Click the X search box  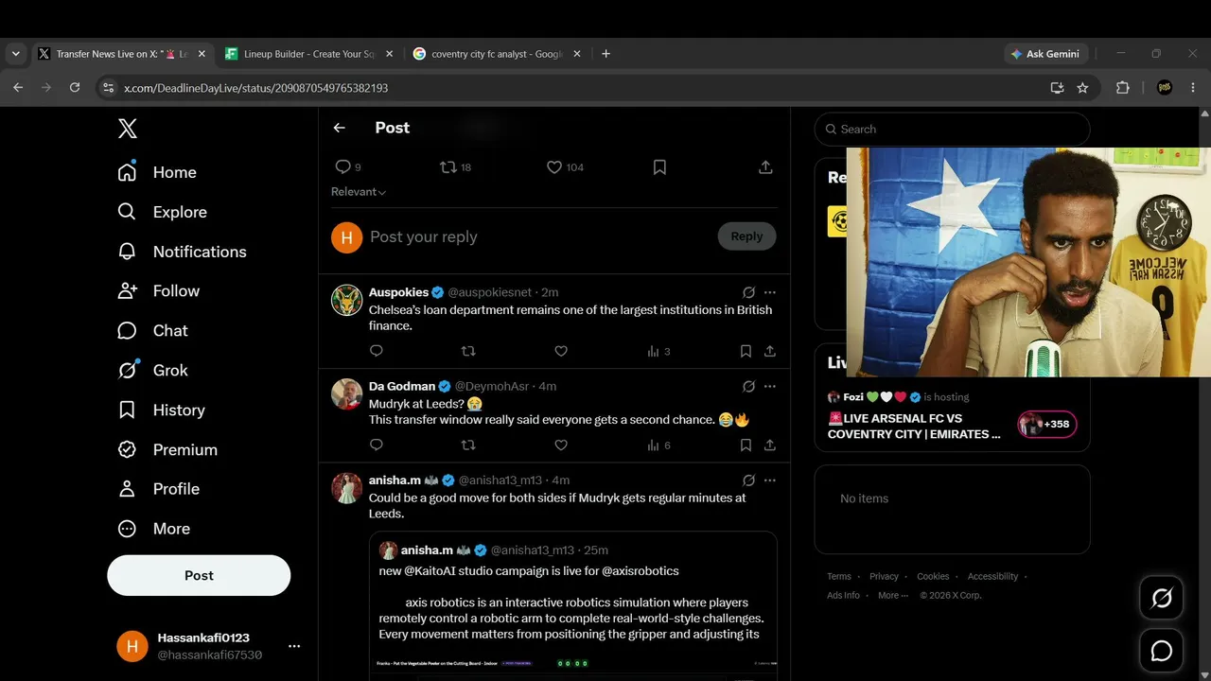[952, 130]
